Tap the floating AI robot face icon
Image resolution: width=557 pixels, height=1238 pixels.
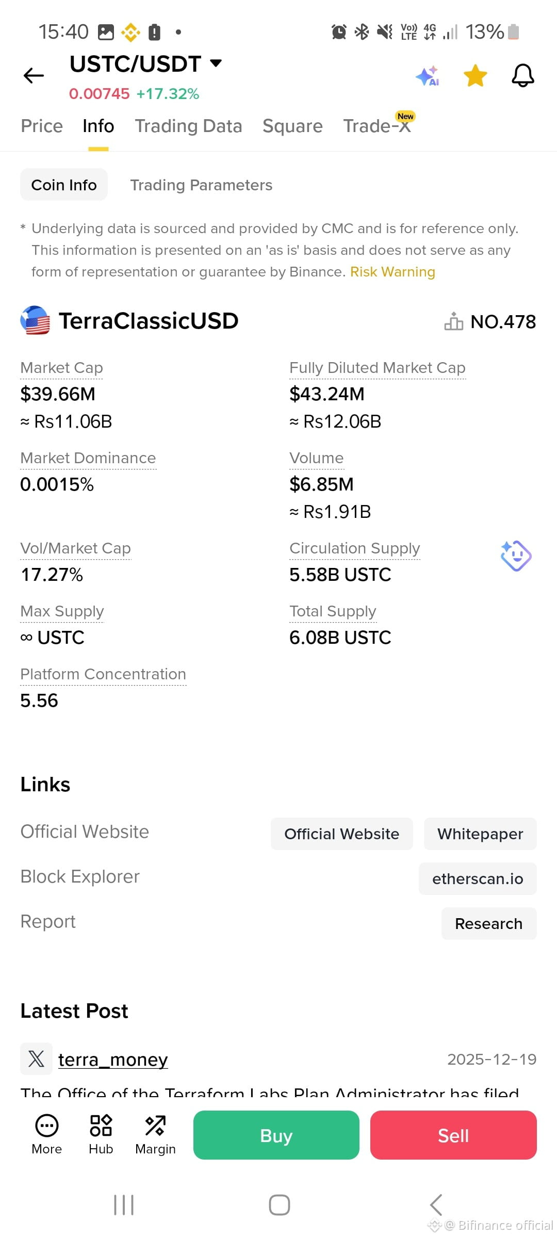pyautogui.click(x=516, y=556)
